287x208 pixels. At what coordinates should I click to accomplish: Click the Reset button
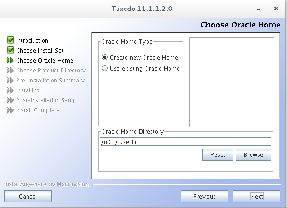(x=218, y=155)
